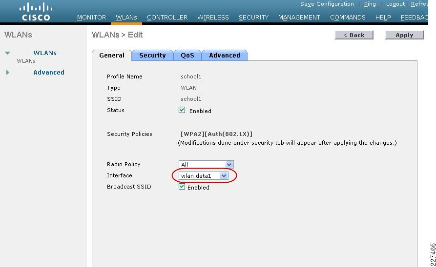
Task: Click the SSID value school1
Action: [x=191, y=99]
